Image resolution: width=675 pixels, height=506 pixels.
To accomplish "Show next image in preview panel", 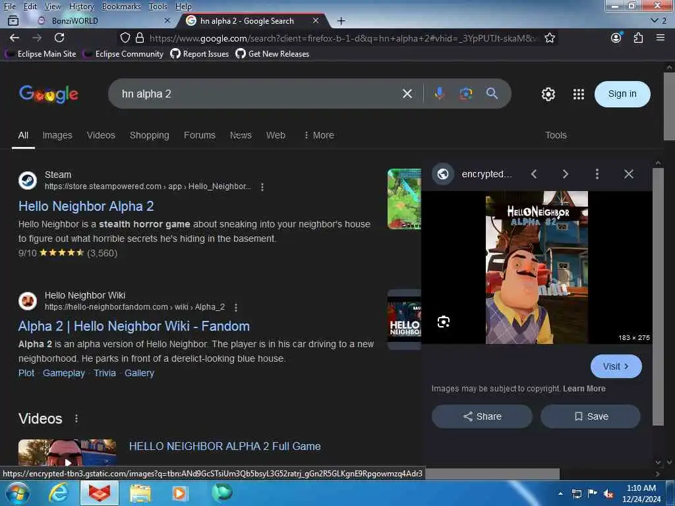I will (x=565, y=174).
